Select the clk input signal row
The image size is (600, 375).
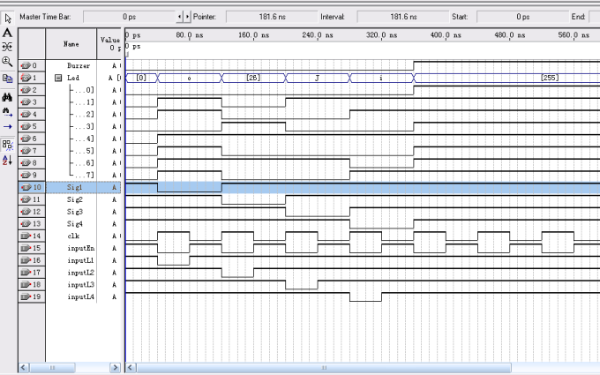[79, 236]
